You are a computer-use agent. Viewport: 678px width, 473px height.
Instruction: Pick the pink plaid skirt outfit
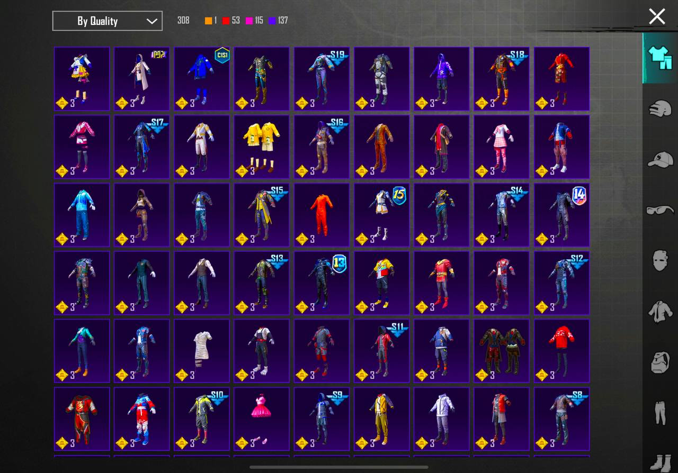(x=501, y=147)
